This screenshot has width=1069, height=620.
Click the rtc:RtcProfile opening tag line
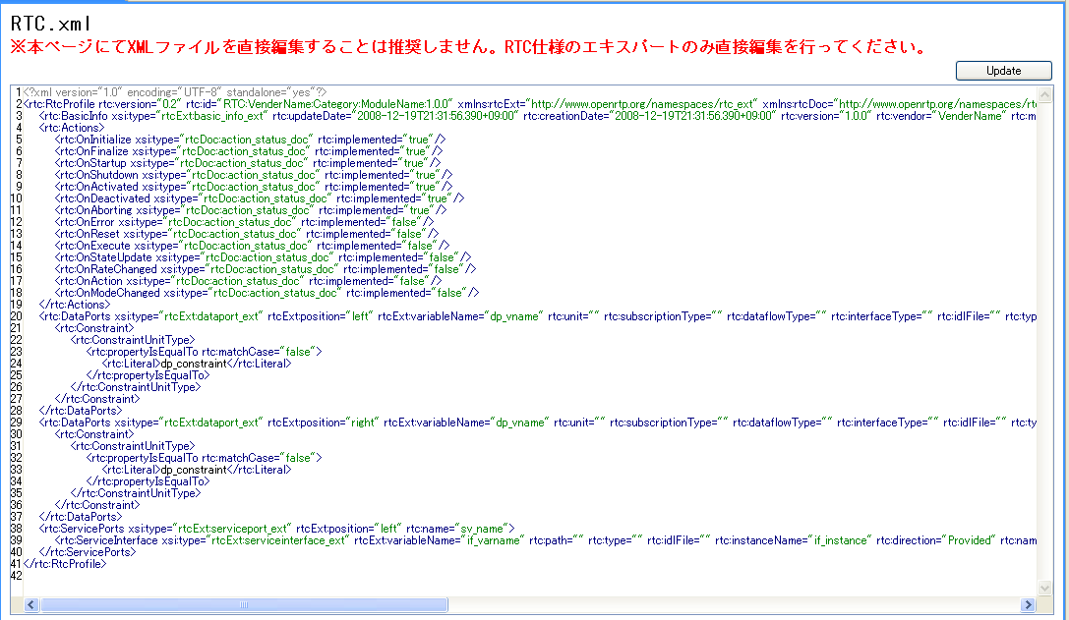(x=530, y=104)
